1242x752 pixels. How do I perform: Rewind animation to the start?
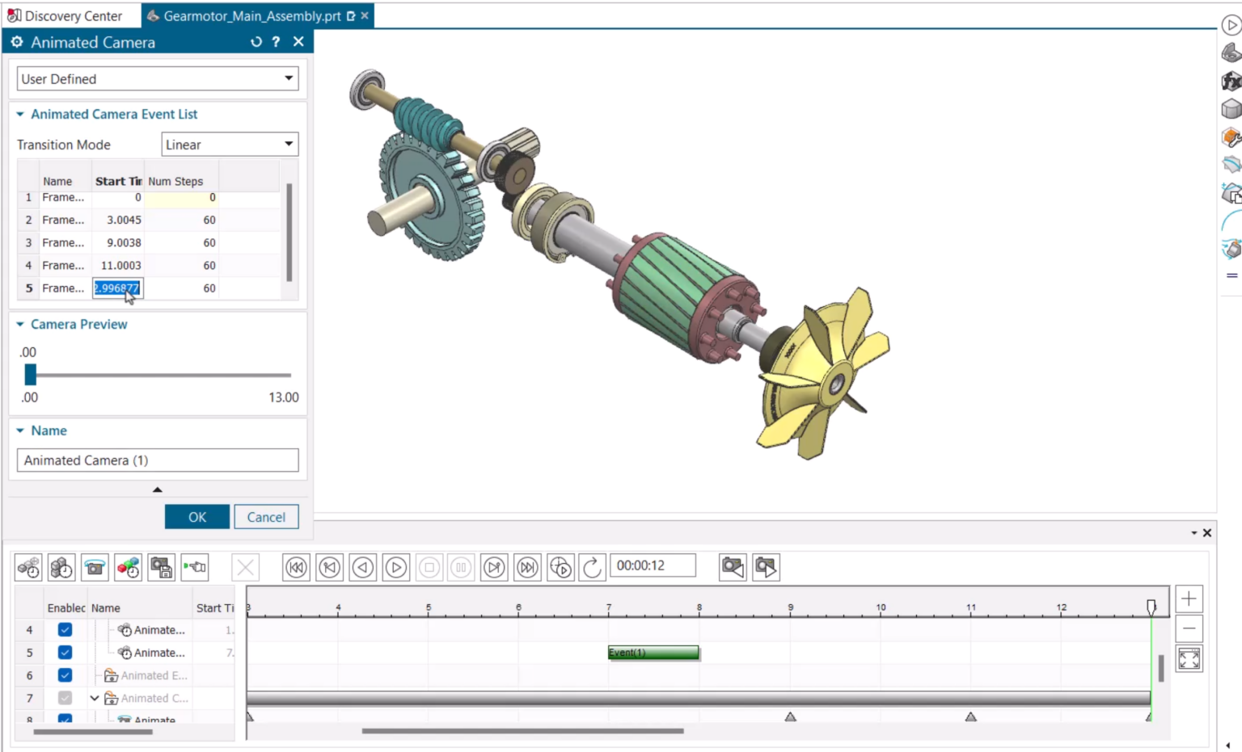[296, 568]
